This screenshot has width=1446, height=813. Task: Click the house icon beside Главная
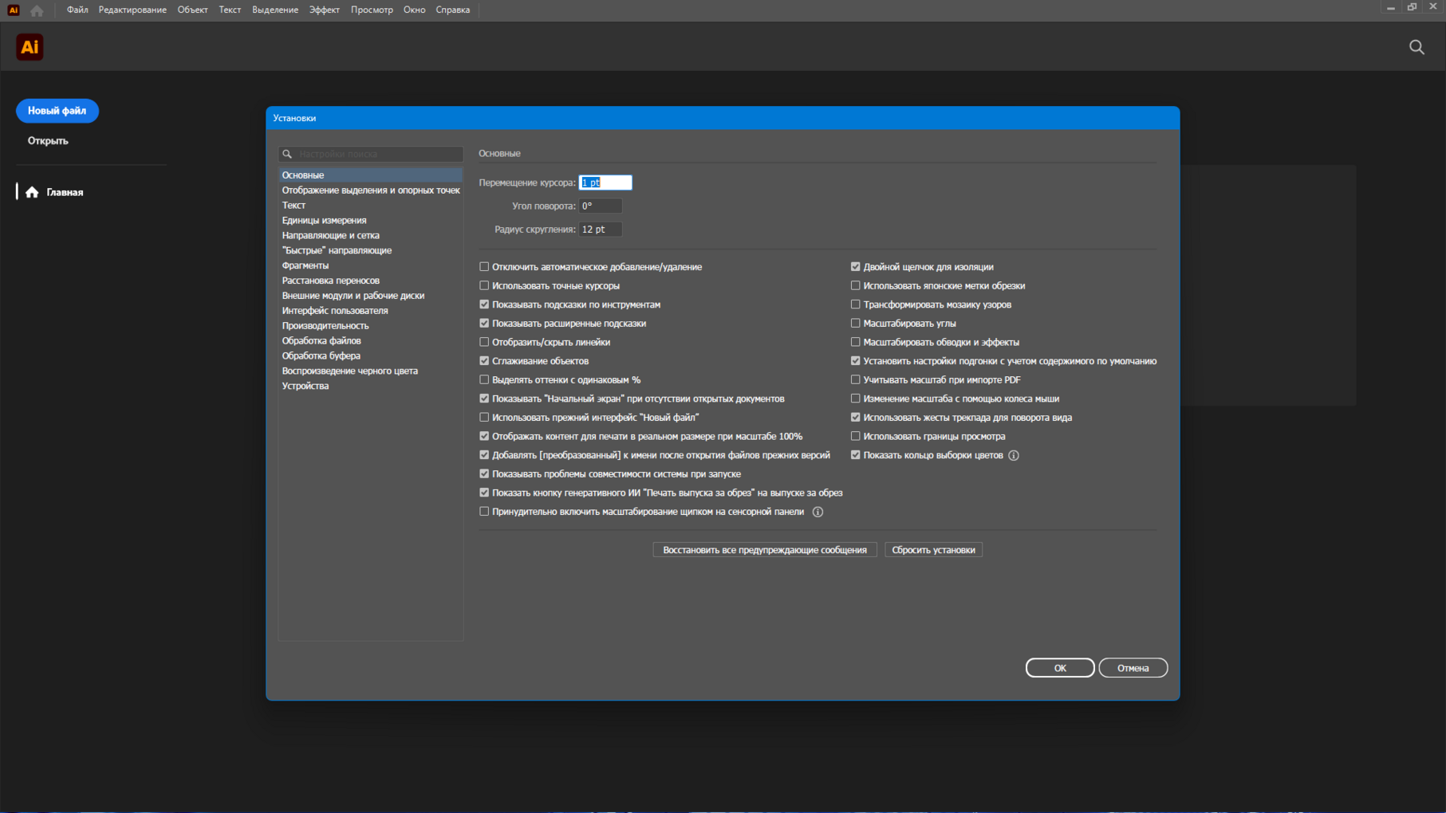(32, 192)
